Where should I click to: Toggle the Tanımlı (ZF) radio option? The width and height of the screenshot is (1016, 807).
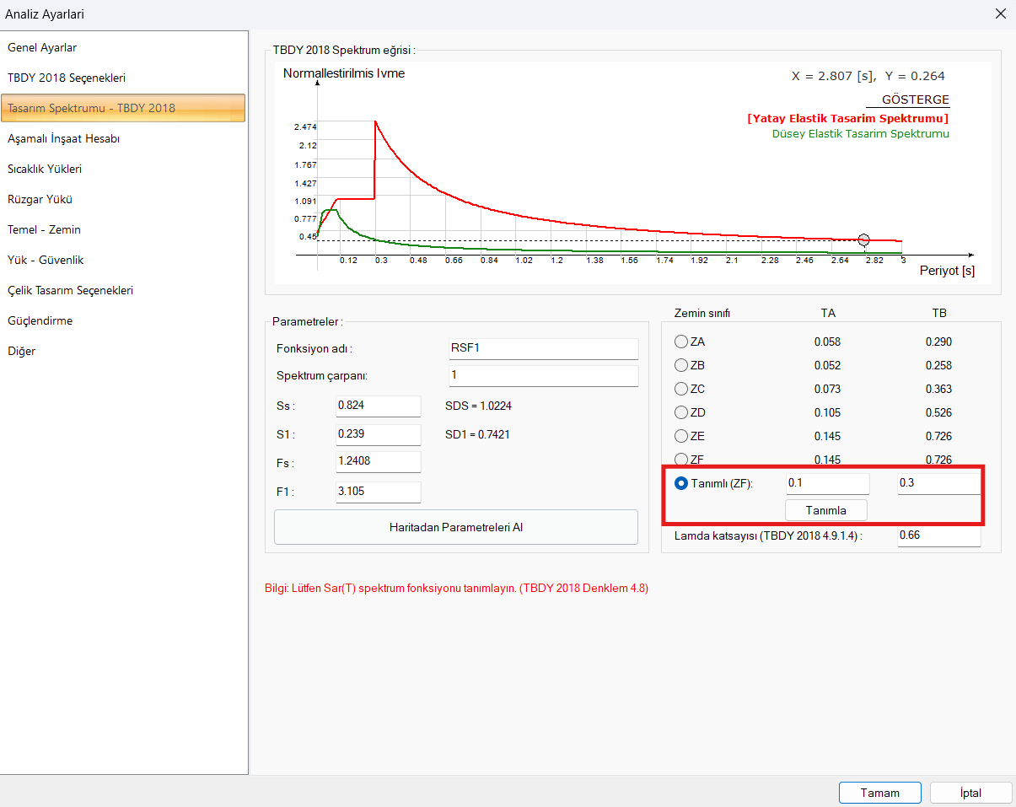(682, 483)
